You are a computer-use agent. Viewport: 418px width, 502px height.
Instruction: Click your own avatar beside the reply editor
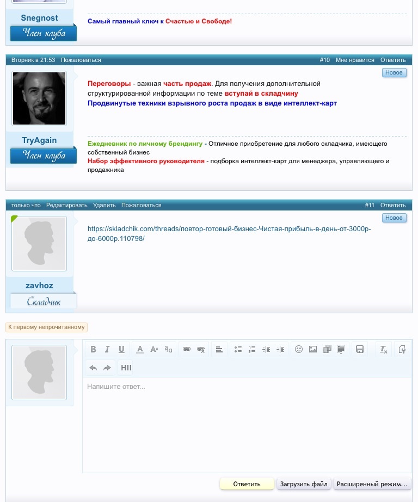(39, 373)
